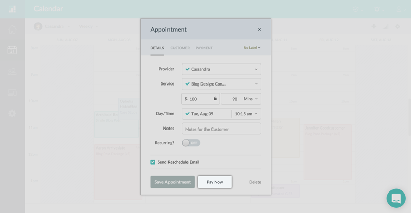The height and width of the screenshot is (213, 411).
Task: Open the Settings gear in sidebar
Action: 12,114
